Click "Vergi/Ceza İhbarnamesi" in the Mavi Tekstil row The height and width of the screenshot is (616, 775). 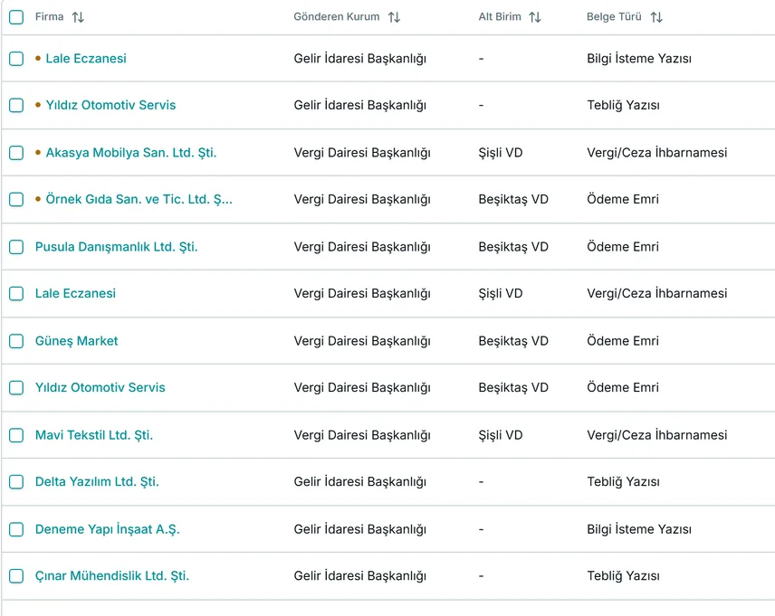(x=657, y=435)
